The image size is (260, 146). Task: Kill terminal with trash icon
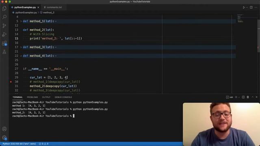click(248, 97)
